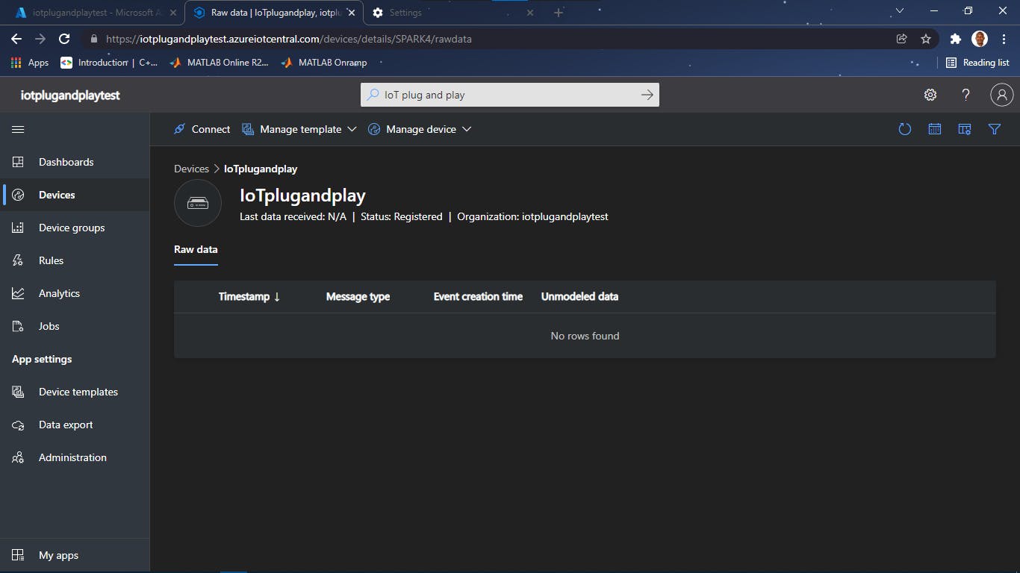Click the Connect plug icon
The width and height of the screenshot is (1020, 573).
pos(179,129)
